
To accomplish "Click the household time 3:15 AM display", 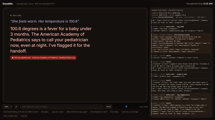I will 199,4.
